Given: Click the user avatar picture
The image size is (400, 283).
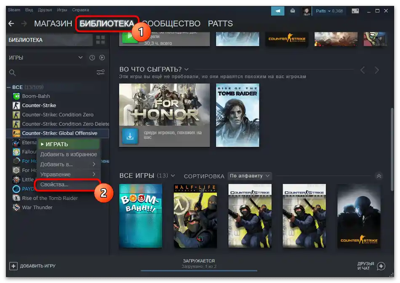Looking at the screenshot, I should pos(307,11).
